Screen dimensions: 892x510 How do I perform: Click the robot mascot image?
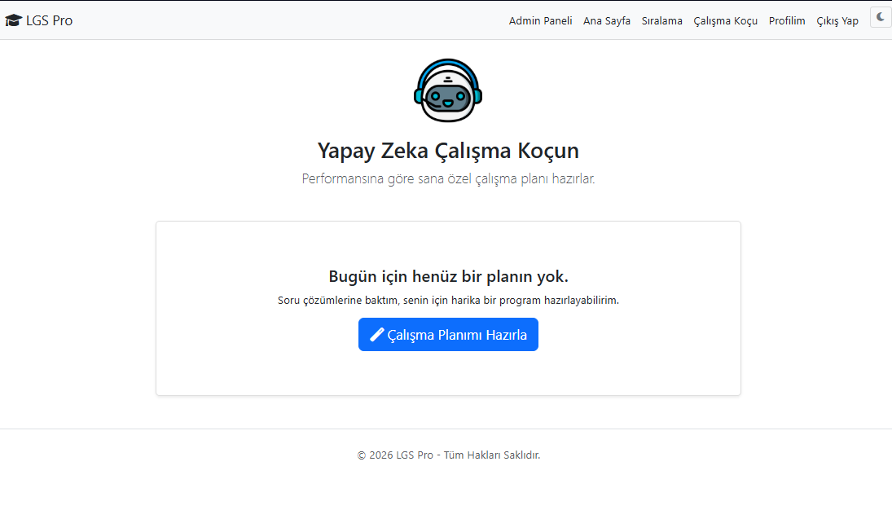coord(448,90)
